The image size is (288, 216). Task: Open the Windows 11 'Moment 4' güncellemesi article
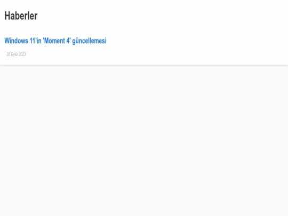(x=55, y=41)
